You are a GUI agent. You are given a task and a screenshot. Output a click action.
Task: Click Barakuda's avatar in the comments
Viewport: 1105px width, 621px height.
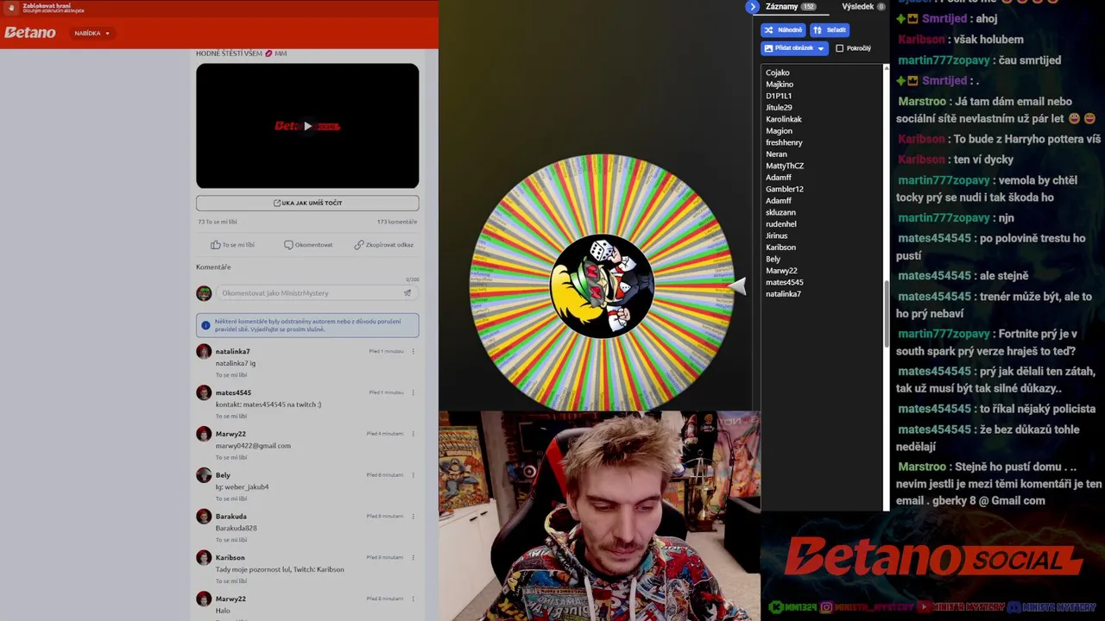pos(204,517)
